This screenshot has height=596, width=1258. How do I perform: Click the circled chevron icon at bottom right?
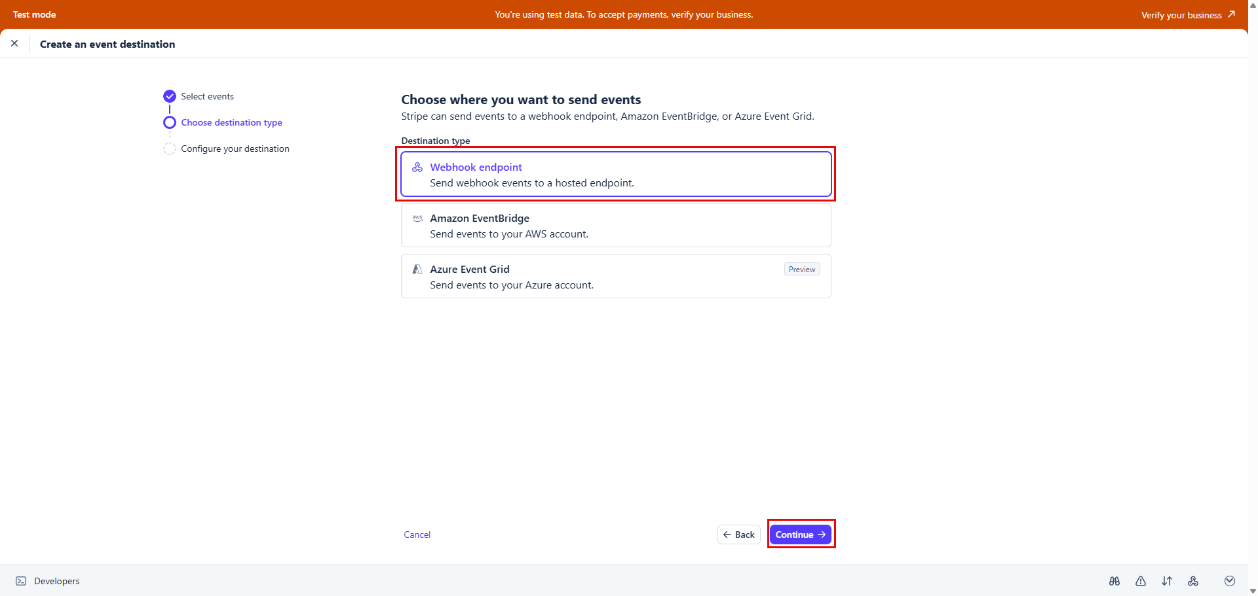click(1230, 581)
